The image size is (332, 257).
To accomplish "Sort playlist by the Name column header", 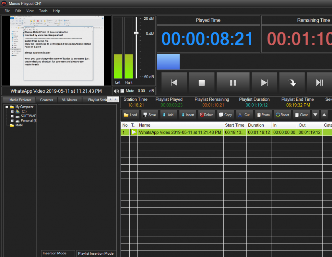I will [x=180, y=125].
